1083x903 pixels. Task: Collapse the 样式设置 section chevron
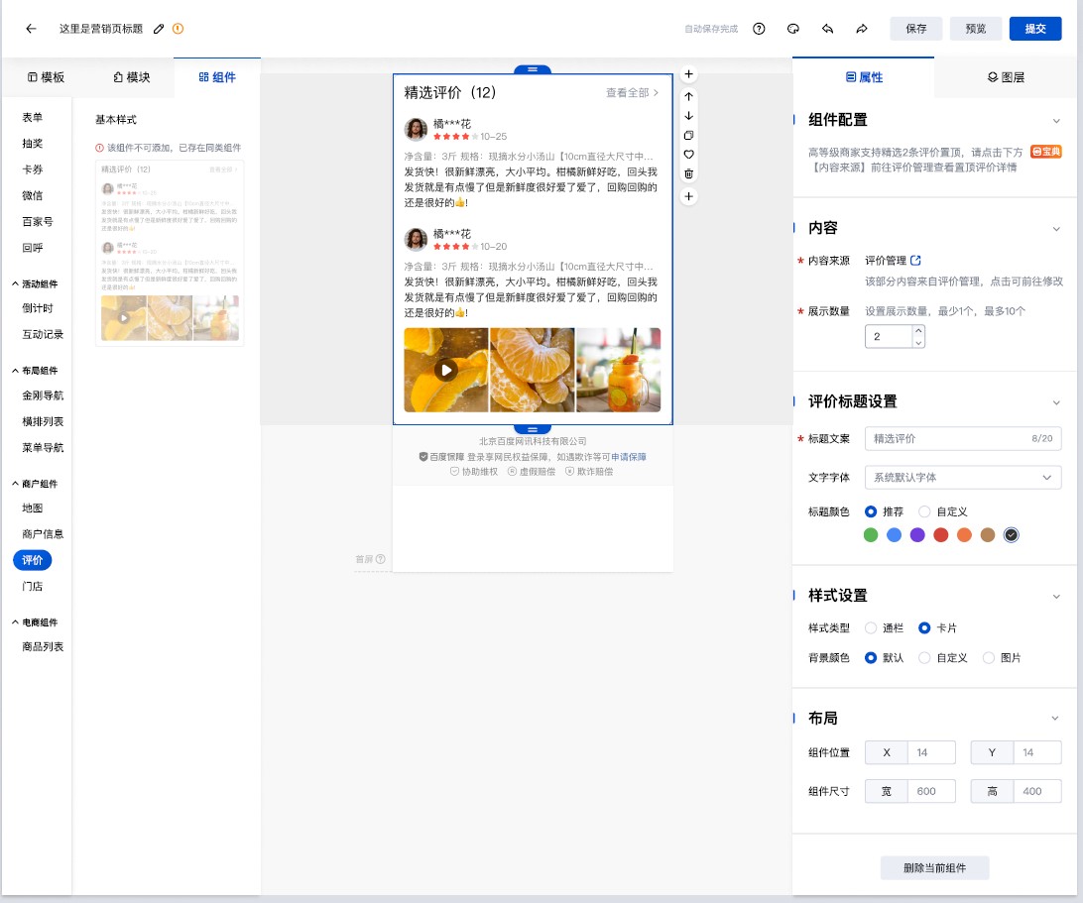pos(1055,596)
